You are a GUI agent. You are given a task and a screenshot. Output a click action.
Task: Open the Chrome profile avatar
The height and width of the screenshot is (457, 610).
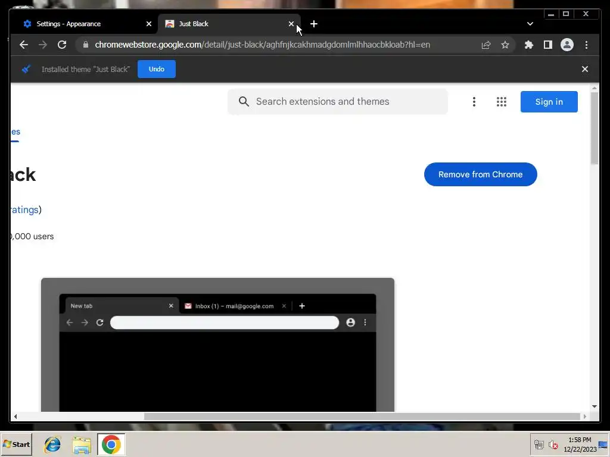click(x=567, y=45)
